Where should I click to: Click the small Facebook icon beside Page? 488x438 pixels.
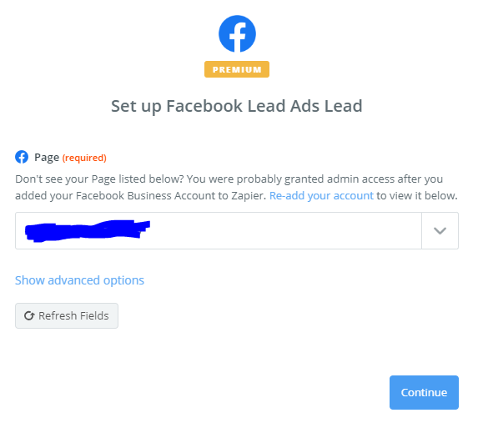click(x=22, y=157)
